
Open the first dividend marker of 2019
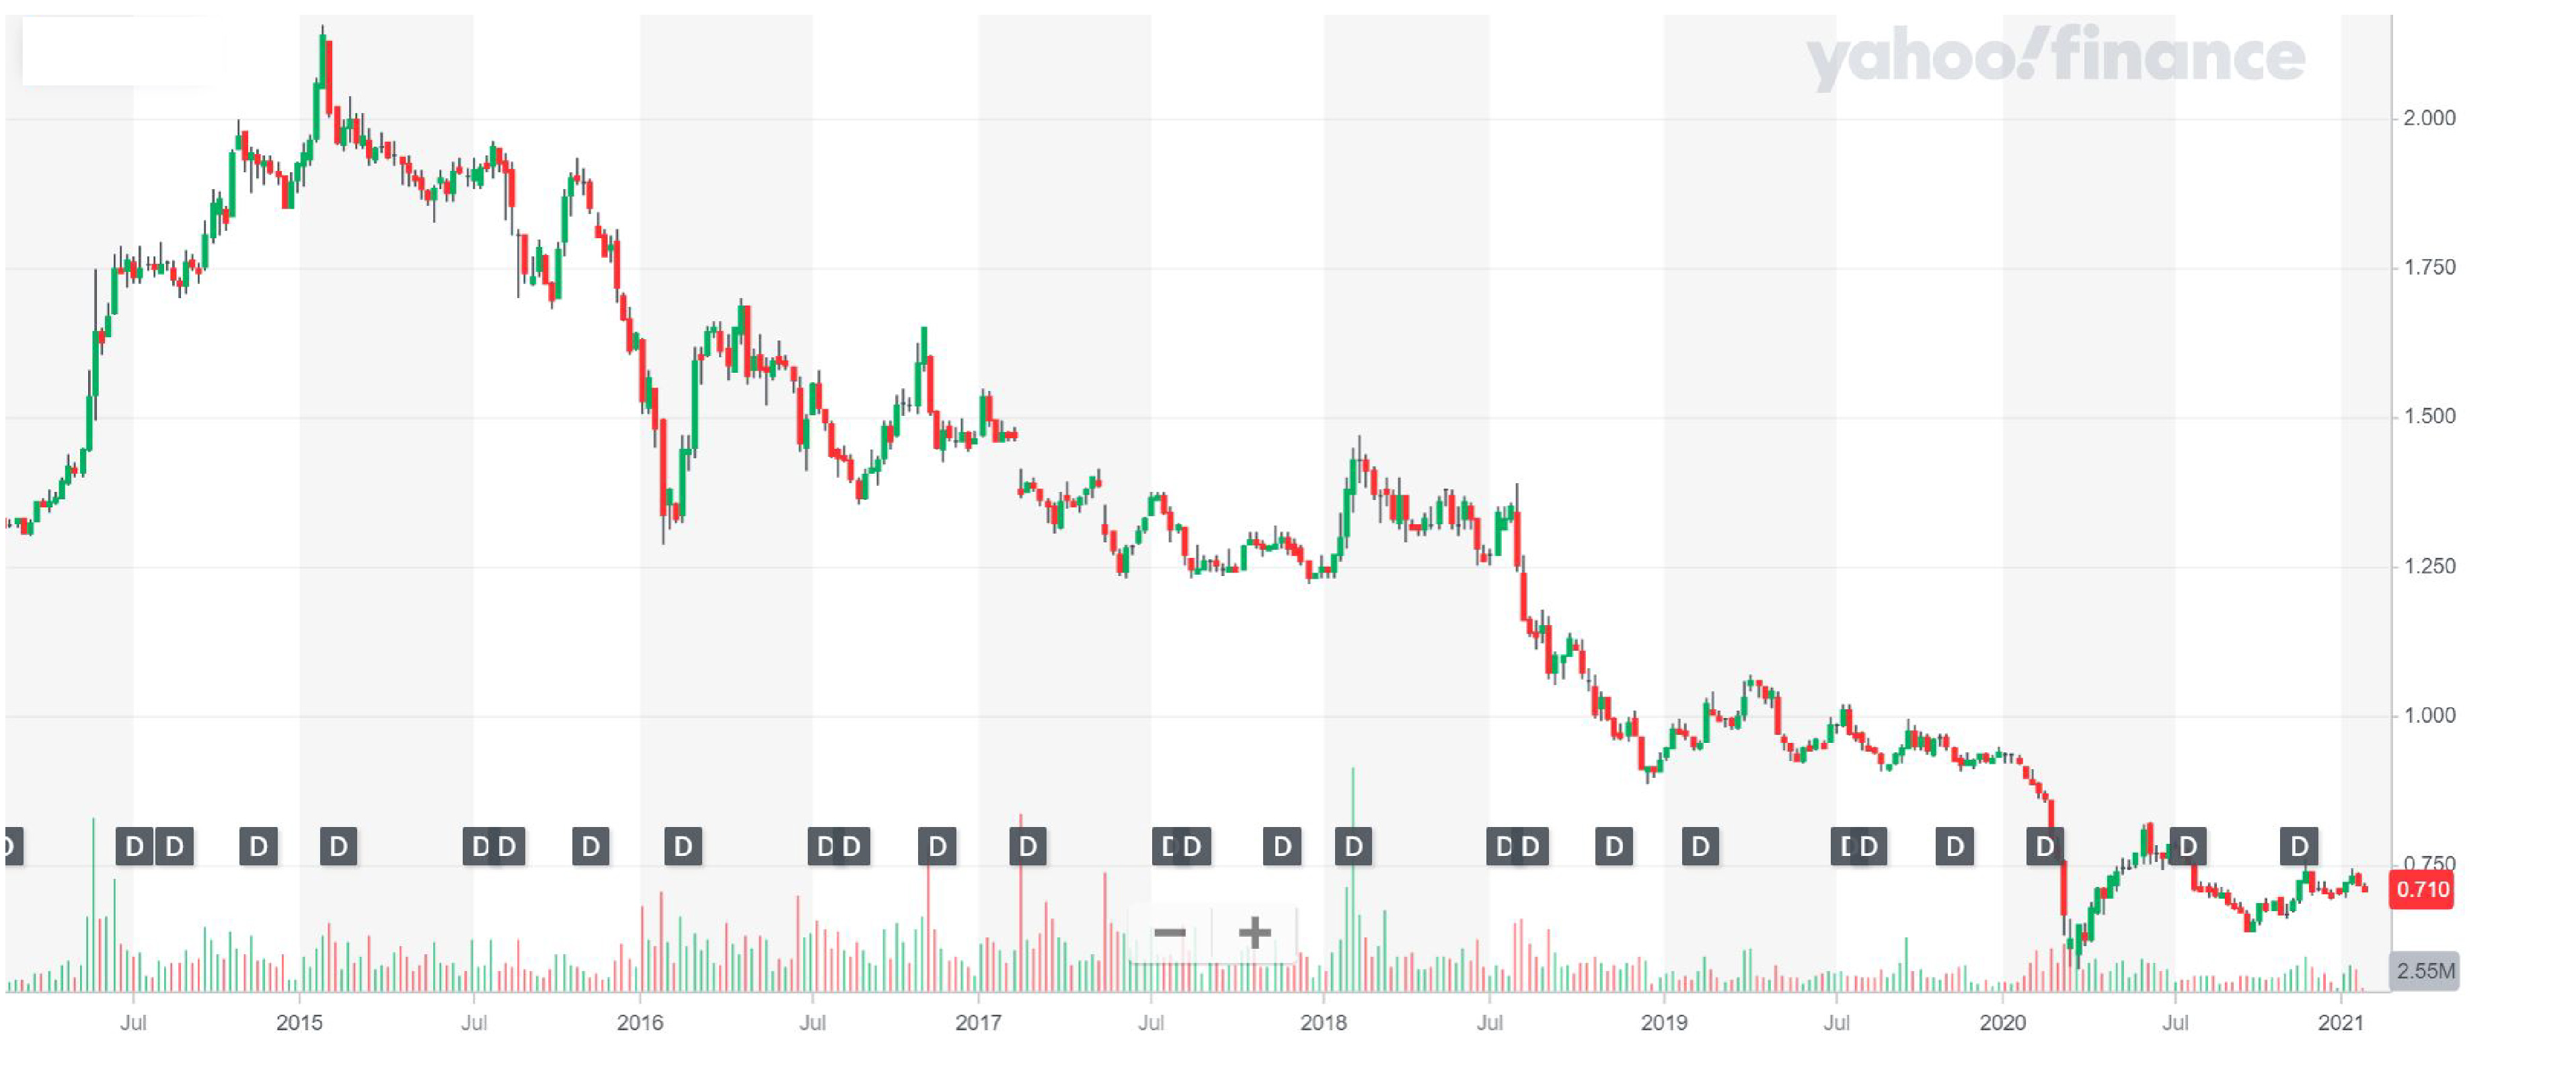tap(1700, 847)
